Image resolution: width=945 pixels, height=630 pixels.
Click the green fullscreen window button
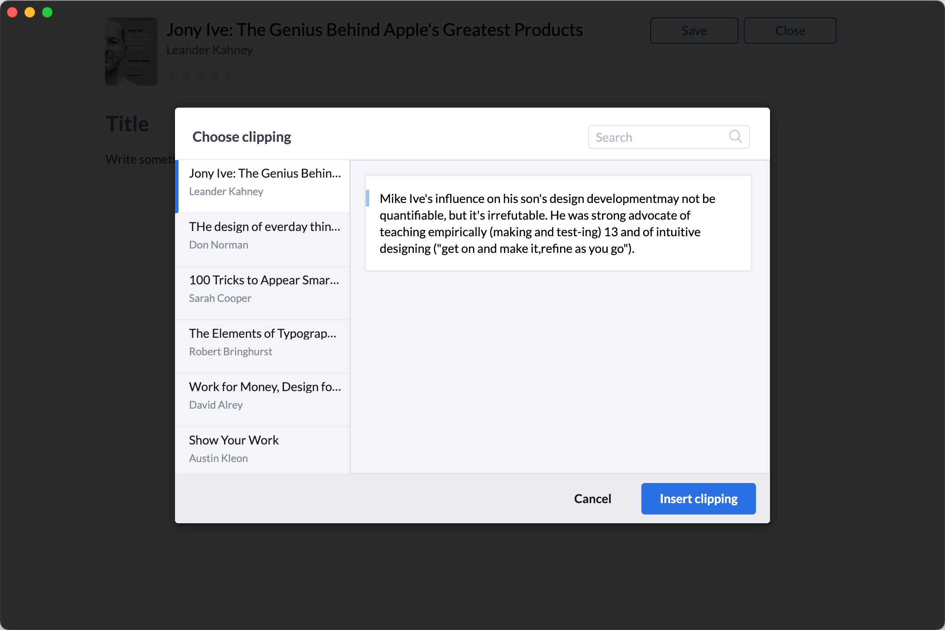pos(47,12)
